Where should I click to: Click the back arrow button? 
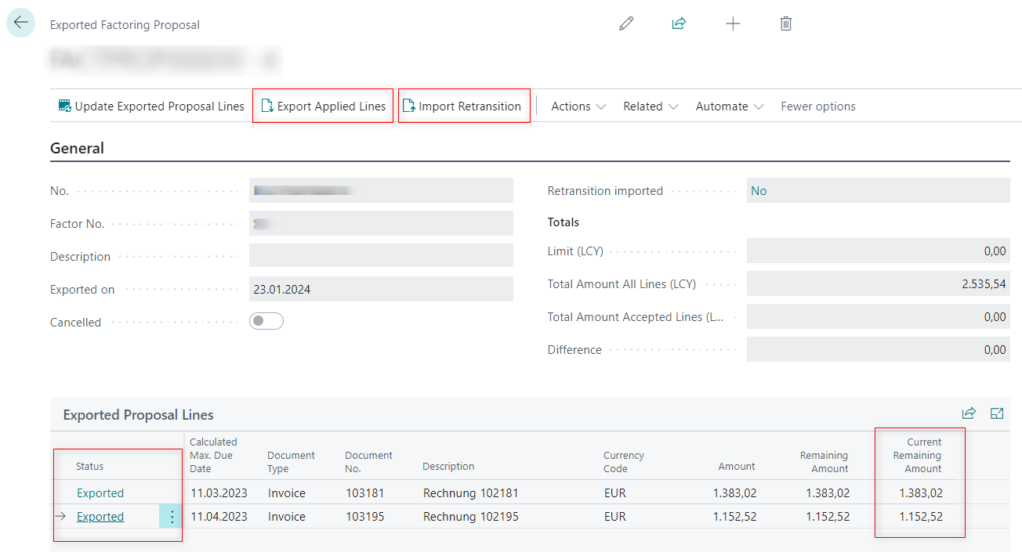(x=20, y=23)
